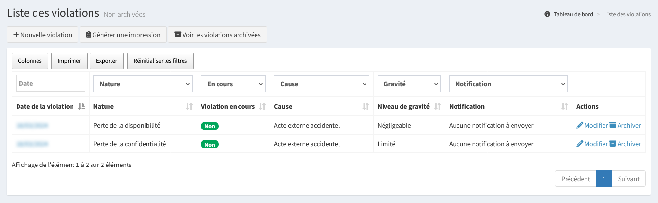Sort by Date de la violation column icon

[x=81, y=106]
